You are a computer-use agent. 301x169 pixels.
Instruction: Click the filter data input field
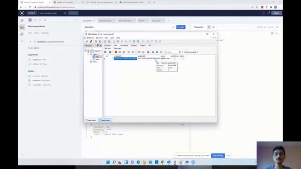171,52
